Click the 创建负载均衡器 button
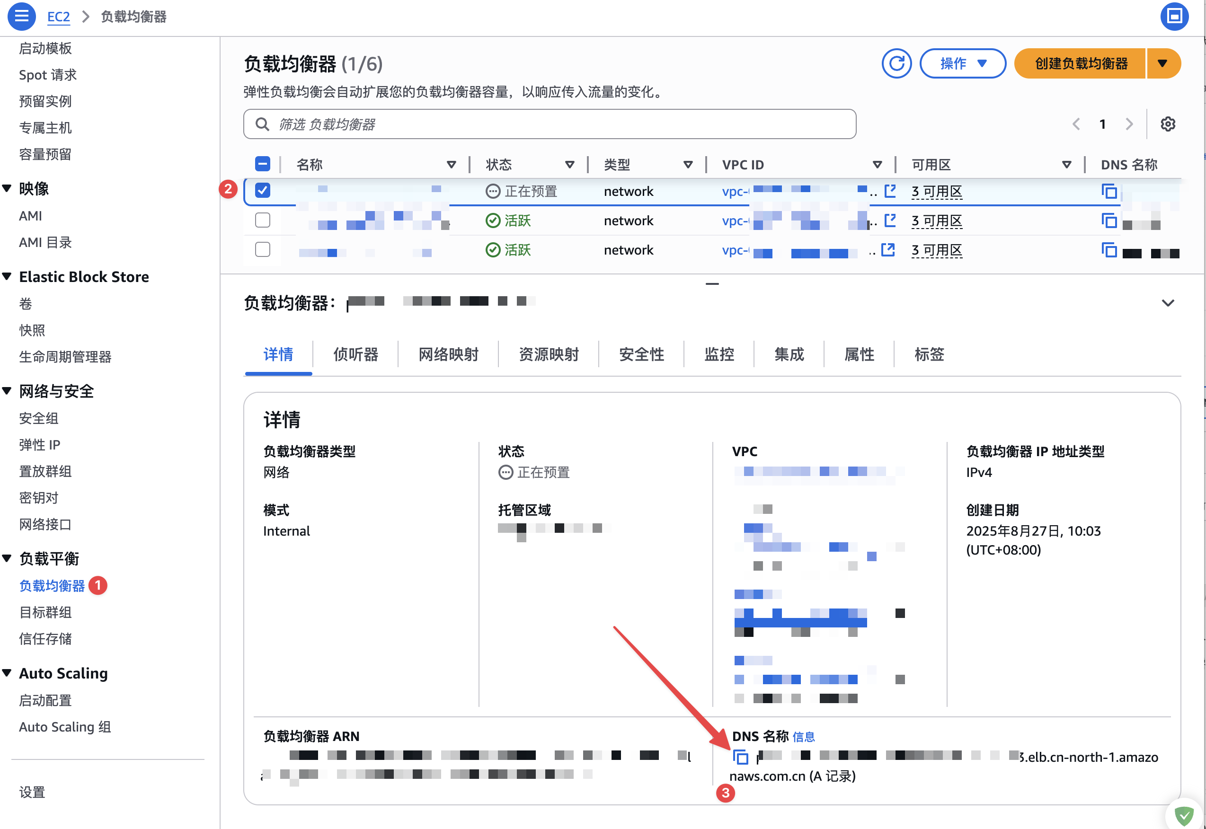This screenshot has height=829, width=1206. click(1080, 63)
